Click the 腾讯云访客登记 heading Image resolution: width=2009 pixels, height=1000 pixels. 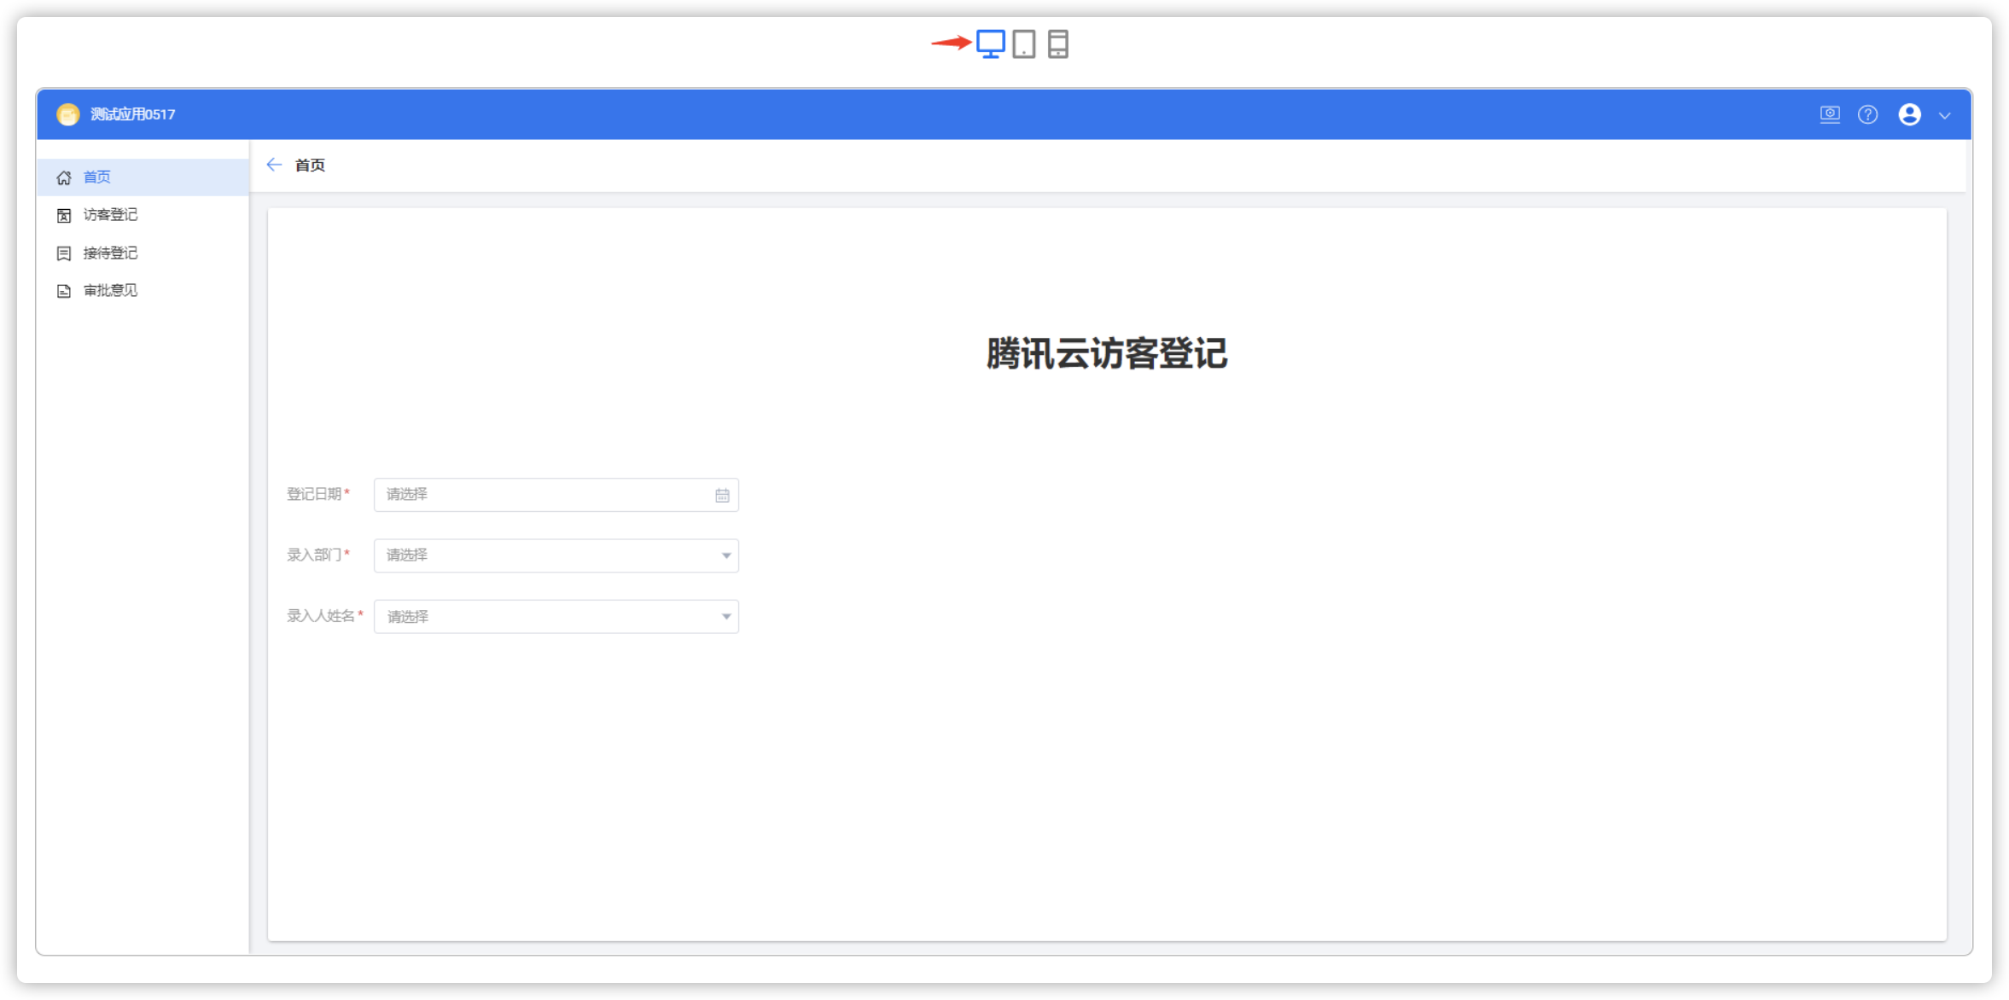click(x=1107, y=353)
